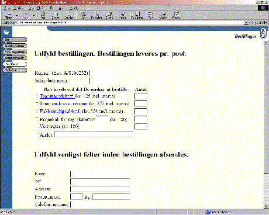Screen dimensions: 269x215
Task: Click the Internet Explorer logo in the menu bar corner
Action: [263, 8]
